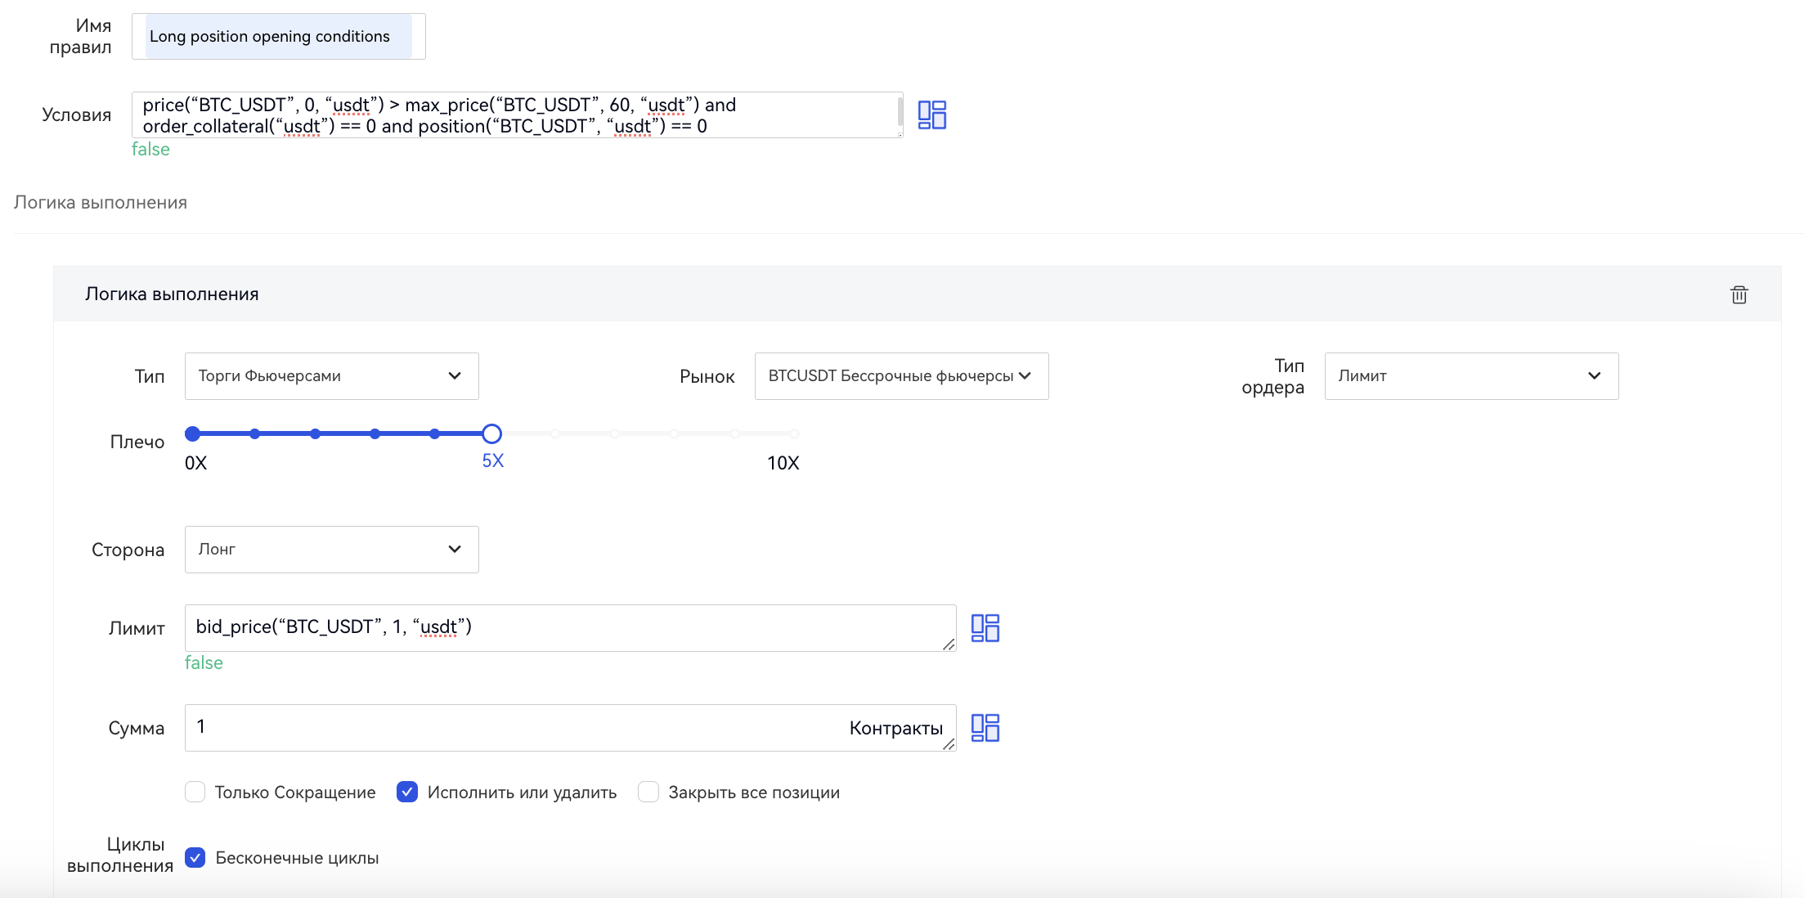1804x898 pixels.
Task: Open Тип ордера dropdown showing Лимит
Action: (1470, 376)
